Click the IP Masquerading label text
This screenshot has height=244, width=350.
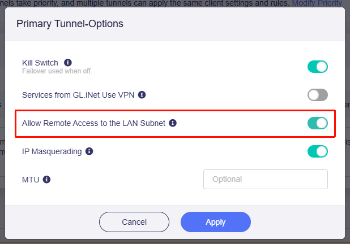52,151
